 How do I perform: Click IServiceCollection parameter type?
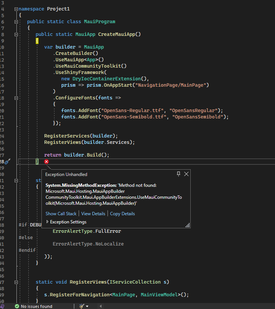click(135, 282)
